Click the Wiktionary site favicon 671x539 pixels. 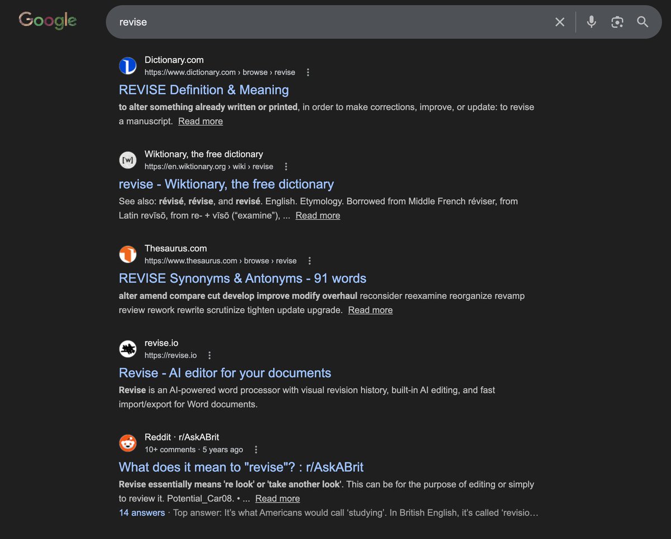pyautogui.click(x=127, y=160)
